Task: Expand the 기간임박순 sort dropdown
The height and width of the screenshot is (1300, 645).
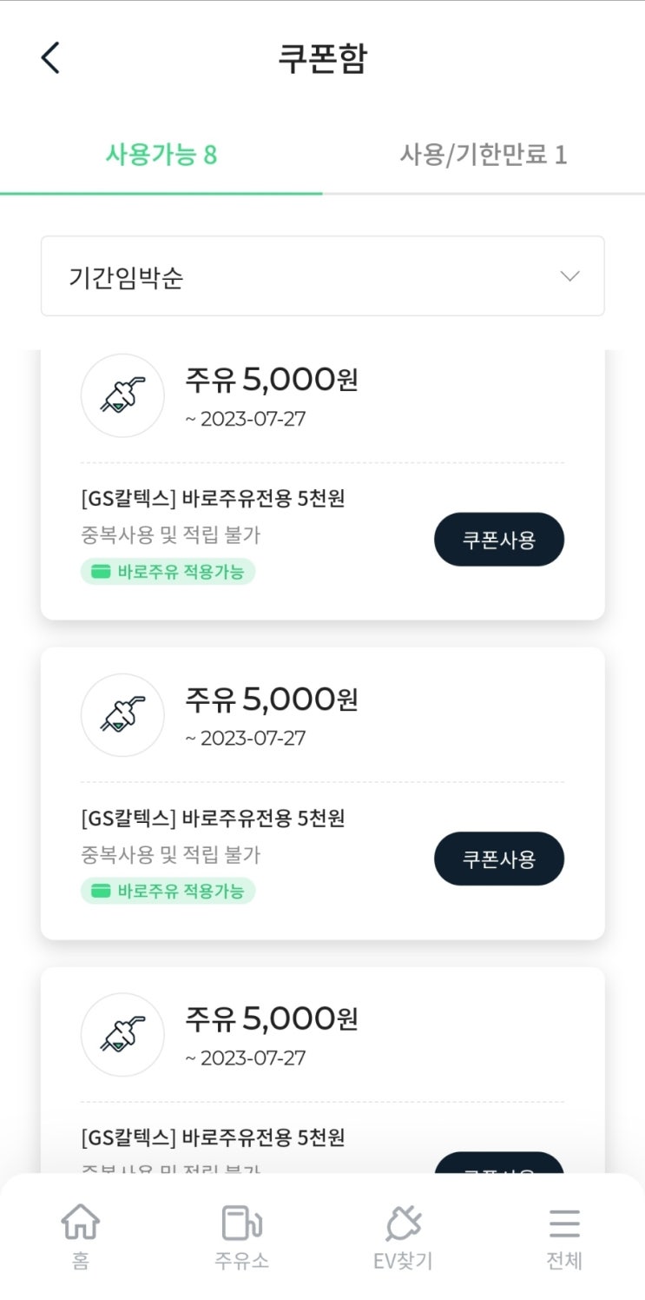Action: point(322,276)
